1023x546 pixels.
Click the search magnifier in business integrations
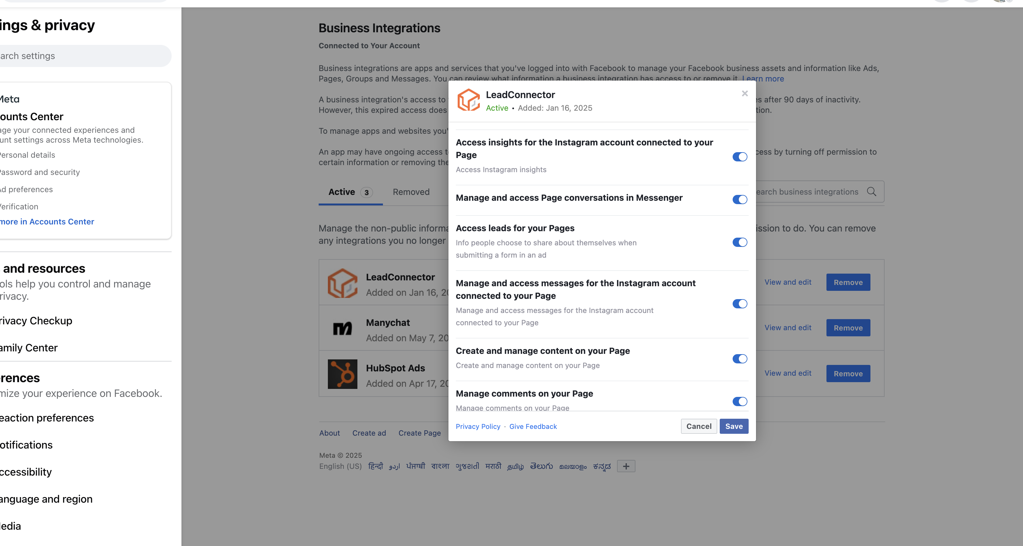pos(871,192)
